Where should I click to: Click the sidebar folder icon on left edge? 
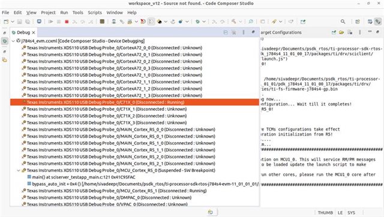[5, 60]
